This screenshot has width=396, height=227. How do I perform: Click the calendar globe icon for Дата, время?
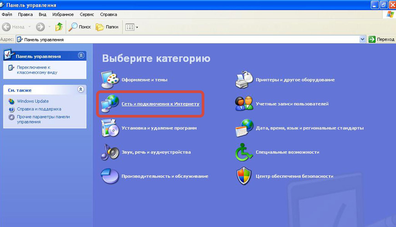pos(244,128)
